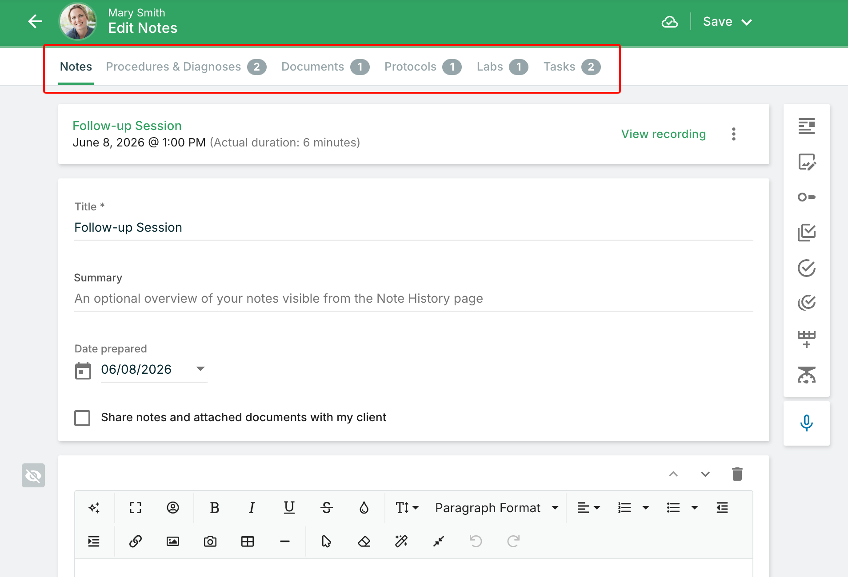
Task: Insert an ordered numbered list
Action: [x=624, y=508]
